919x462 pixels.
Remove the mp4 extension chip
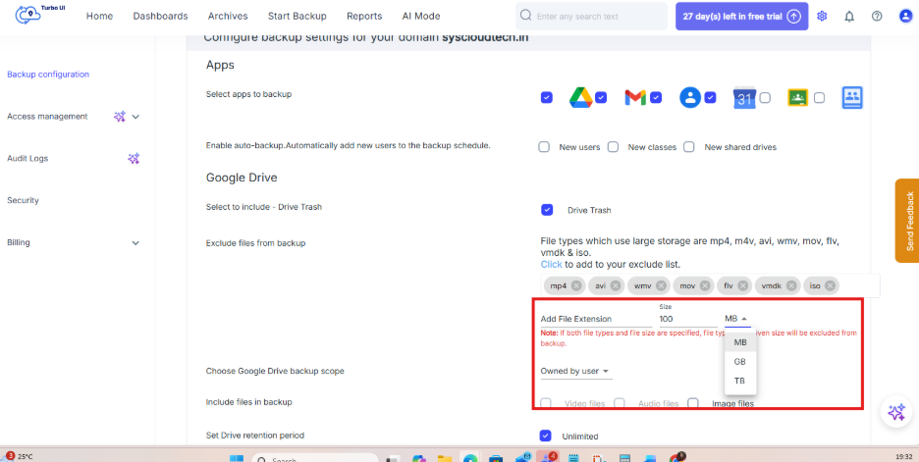click(576, 285)
